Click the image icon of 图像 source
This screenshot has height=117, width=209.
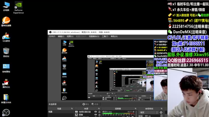pos(77,115)
